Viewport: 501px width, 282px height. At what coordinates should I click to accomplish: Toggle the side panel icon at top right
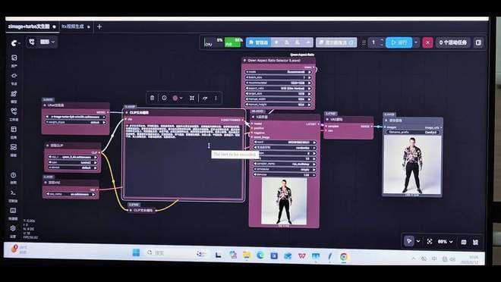click(478, 42)
